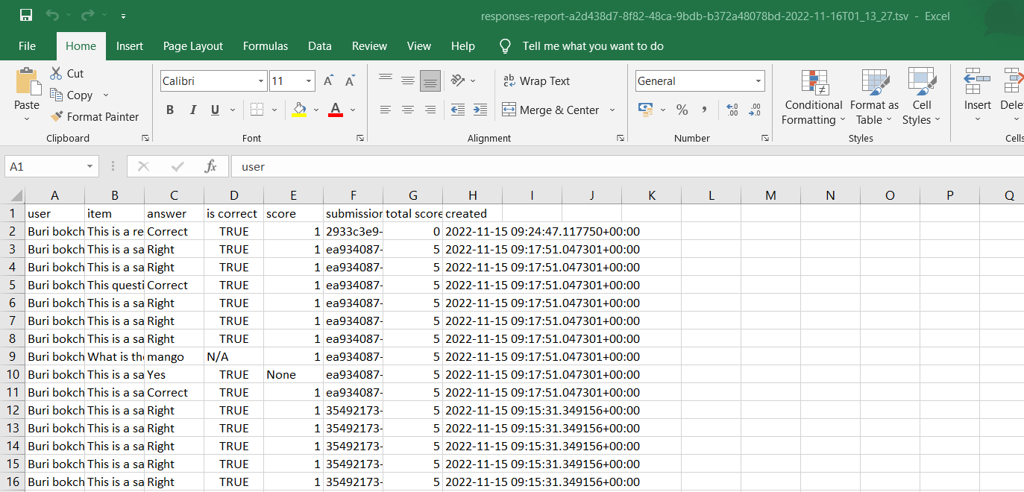
Task: Click the Increase Indent icon
Action: pyautogui.click(x=480, y=110)
